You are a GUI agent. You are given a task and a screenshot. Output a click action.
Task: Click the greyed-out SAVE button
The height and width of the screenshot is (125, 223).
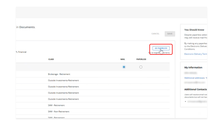click(170, 34)
